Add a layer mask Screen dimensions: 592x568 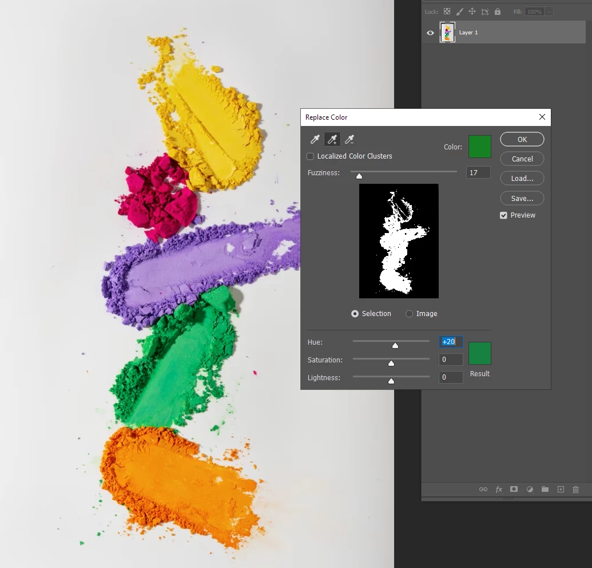(514, 489)
